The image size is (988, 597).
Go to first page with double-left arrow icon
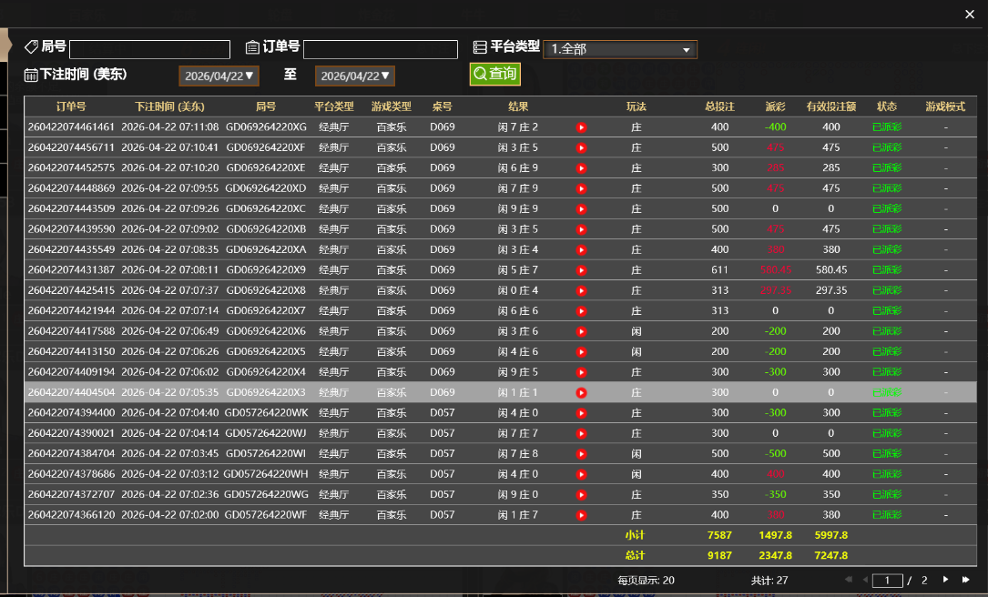pos(849,580)
